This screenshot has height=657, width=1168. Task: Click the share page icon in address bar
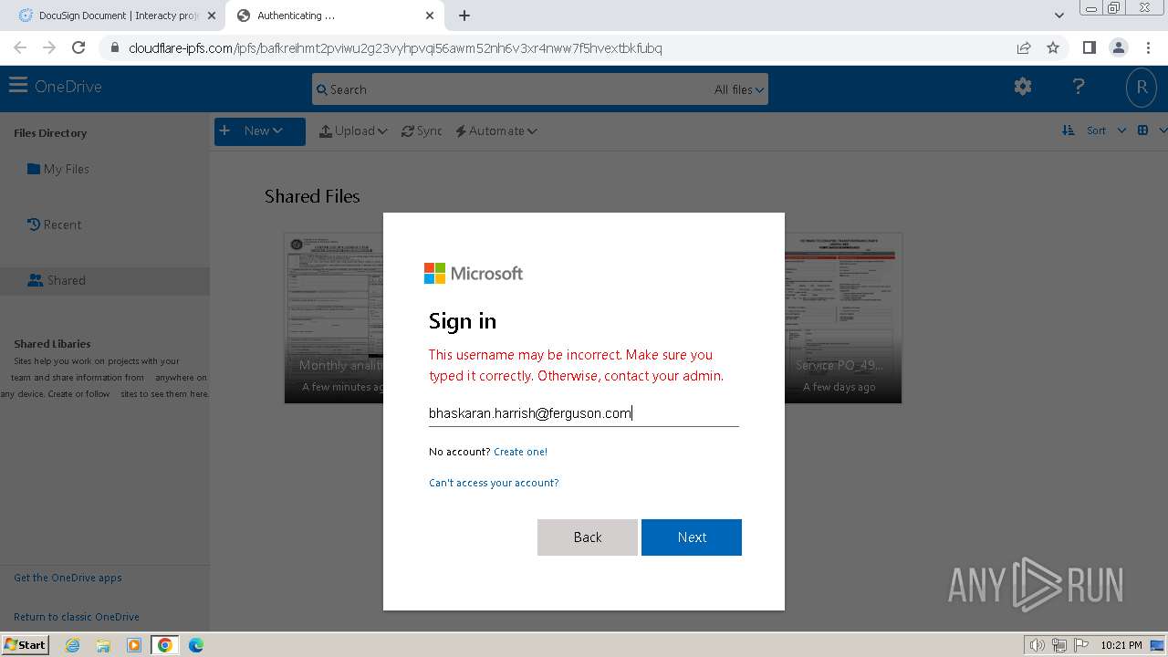pos(1024,47)
